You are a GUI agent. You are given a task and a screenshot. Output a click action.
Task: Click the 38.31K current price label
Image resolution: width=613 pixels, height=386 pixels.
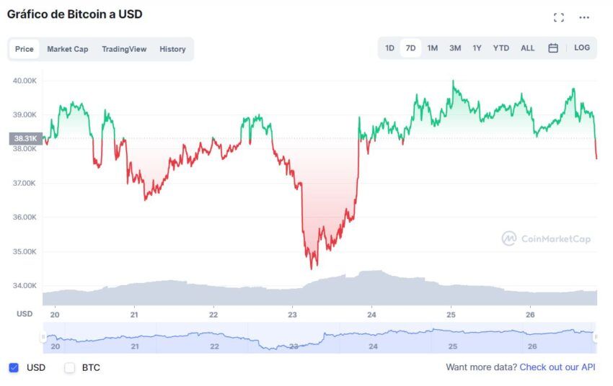pos(26,138)
